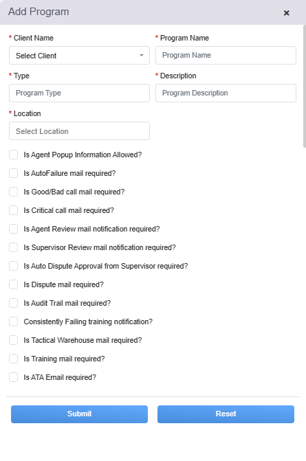
Task: Enable Consistently Failing training notification
Action: pyautogui.click(x=14, y=322)
